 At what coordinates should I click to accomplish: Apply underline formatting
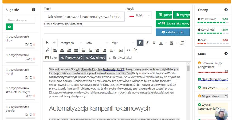[154, 43]
